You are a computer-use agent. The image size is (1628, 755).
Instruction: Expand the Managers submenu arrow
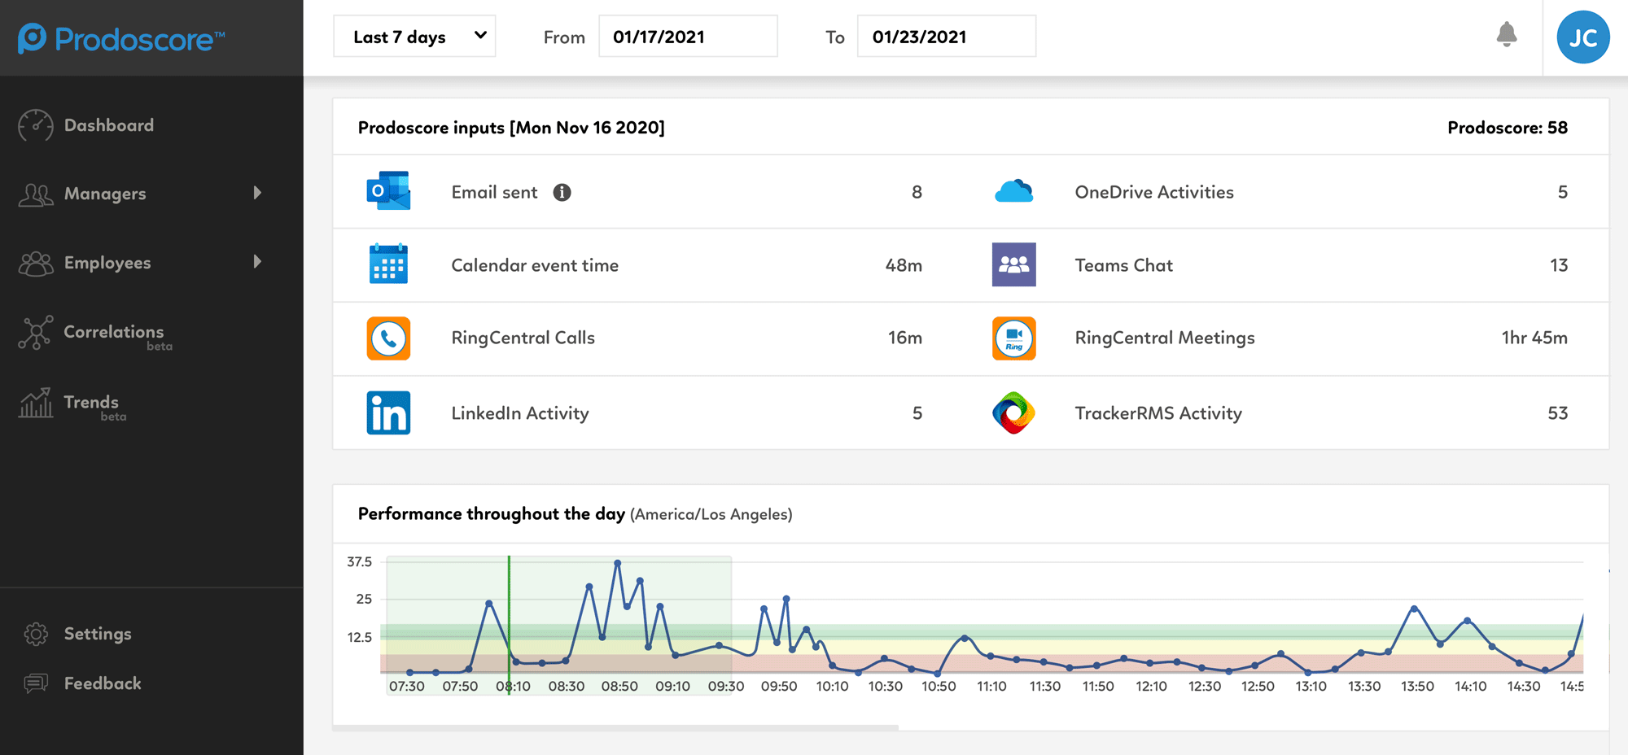tap(257, 193)
